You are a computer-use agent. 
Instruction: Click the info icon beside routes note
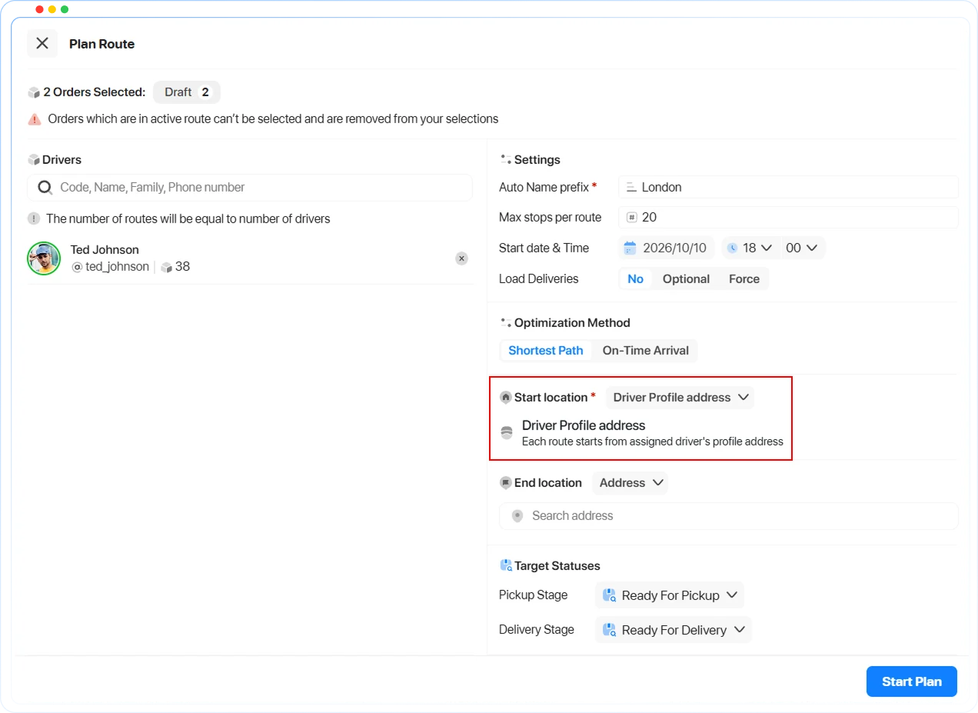tap(34, 218)
